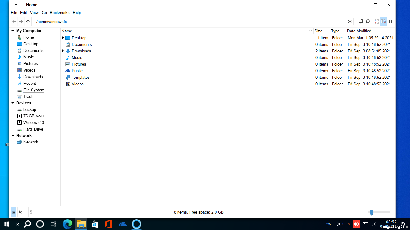Collapse the Devices sidebar section
The width and height of the screenshot is (410, 230).
click(x=13, y=103)
